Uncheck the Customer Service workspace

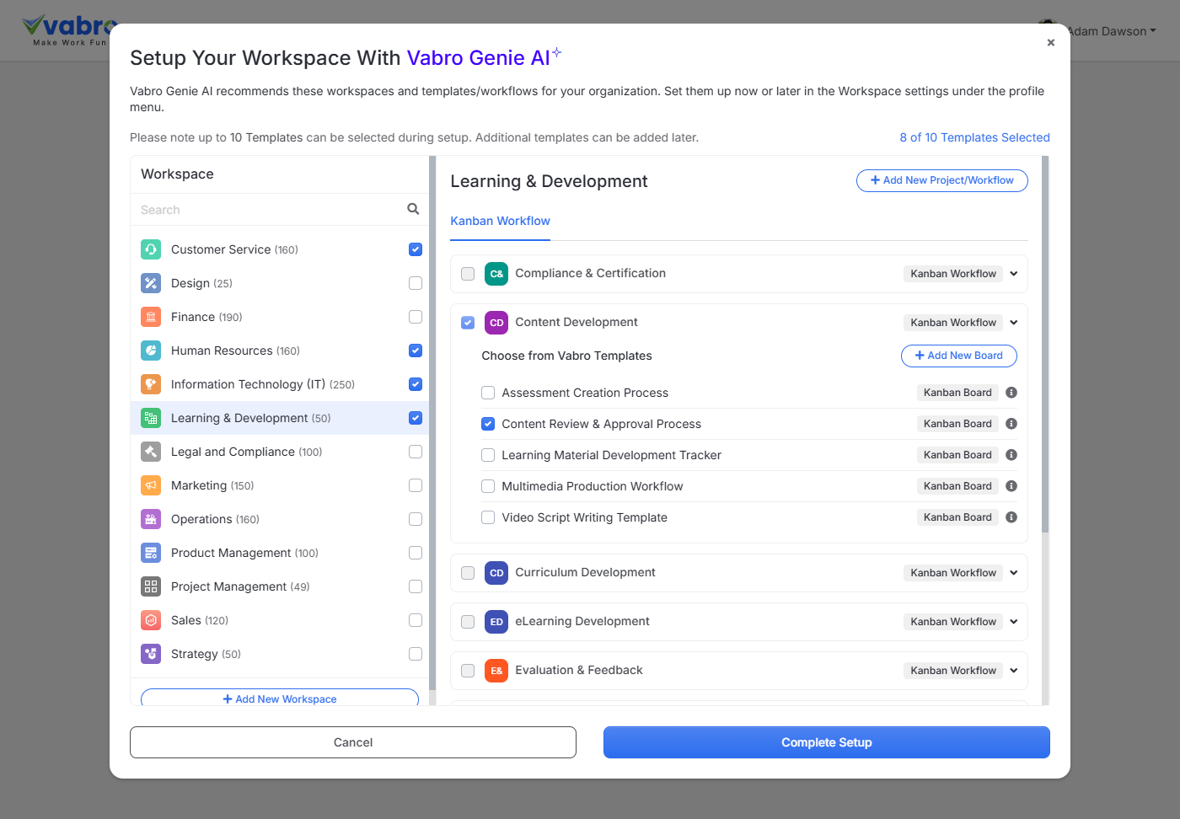coord(416,249)
